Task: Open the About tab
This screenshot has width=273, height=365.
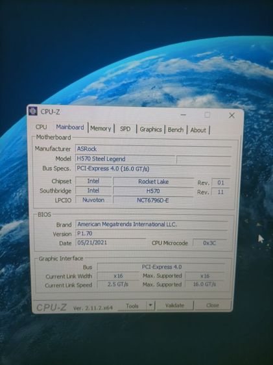Action: [x=198, y=130]
